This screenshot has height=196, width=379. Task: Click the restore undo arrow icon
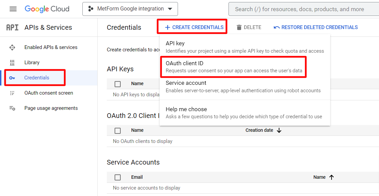[277, 27]
